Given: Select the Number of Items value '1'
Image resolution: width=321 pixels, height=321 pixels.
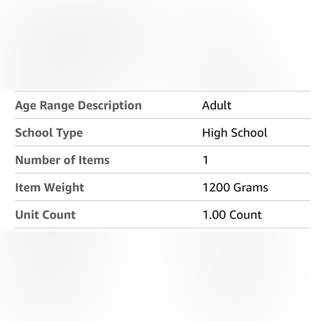Looking at the screenshot, I should point(205,160).
